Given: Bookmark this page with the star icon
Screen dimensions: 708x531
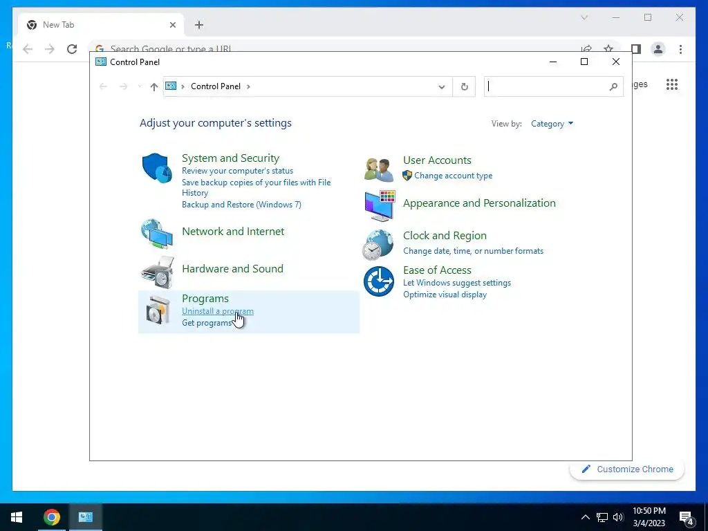Looking at the screenshot, I should click(x=608, y=49).
